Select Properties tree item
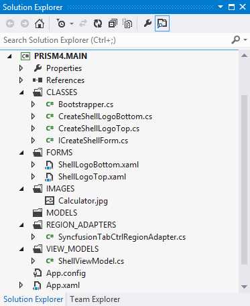 click(64, 68)
